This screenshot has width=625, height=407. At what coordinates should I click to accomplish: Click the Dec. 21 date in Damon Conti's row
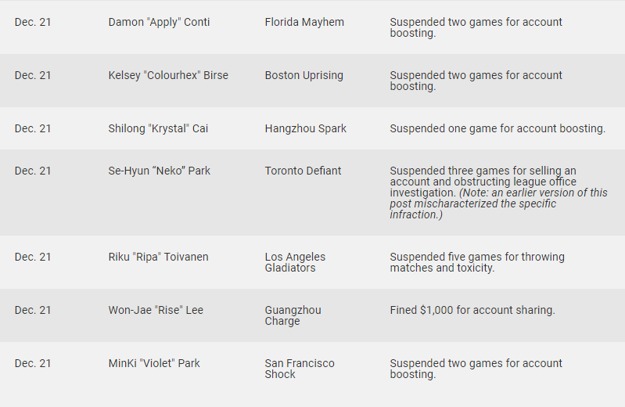[x=33, y=22]
